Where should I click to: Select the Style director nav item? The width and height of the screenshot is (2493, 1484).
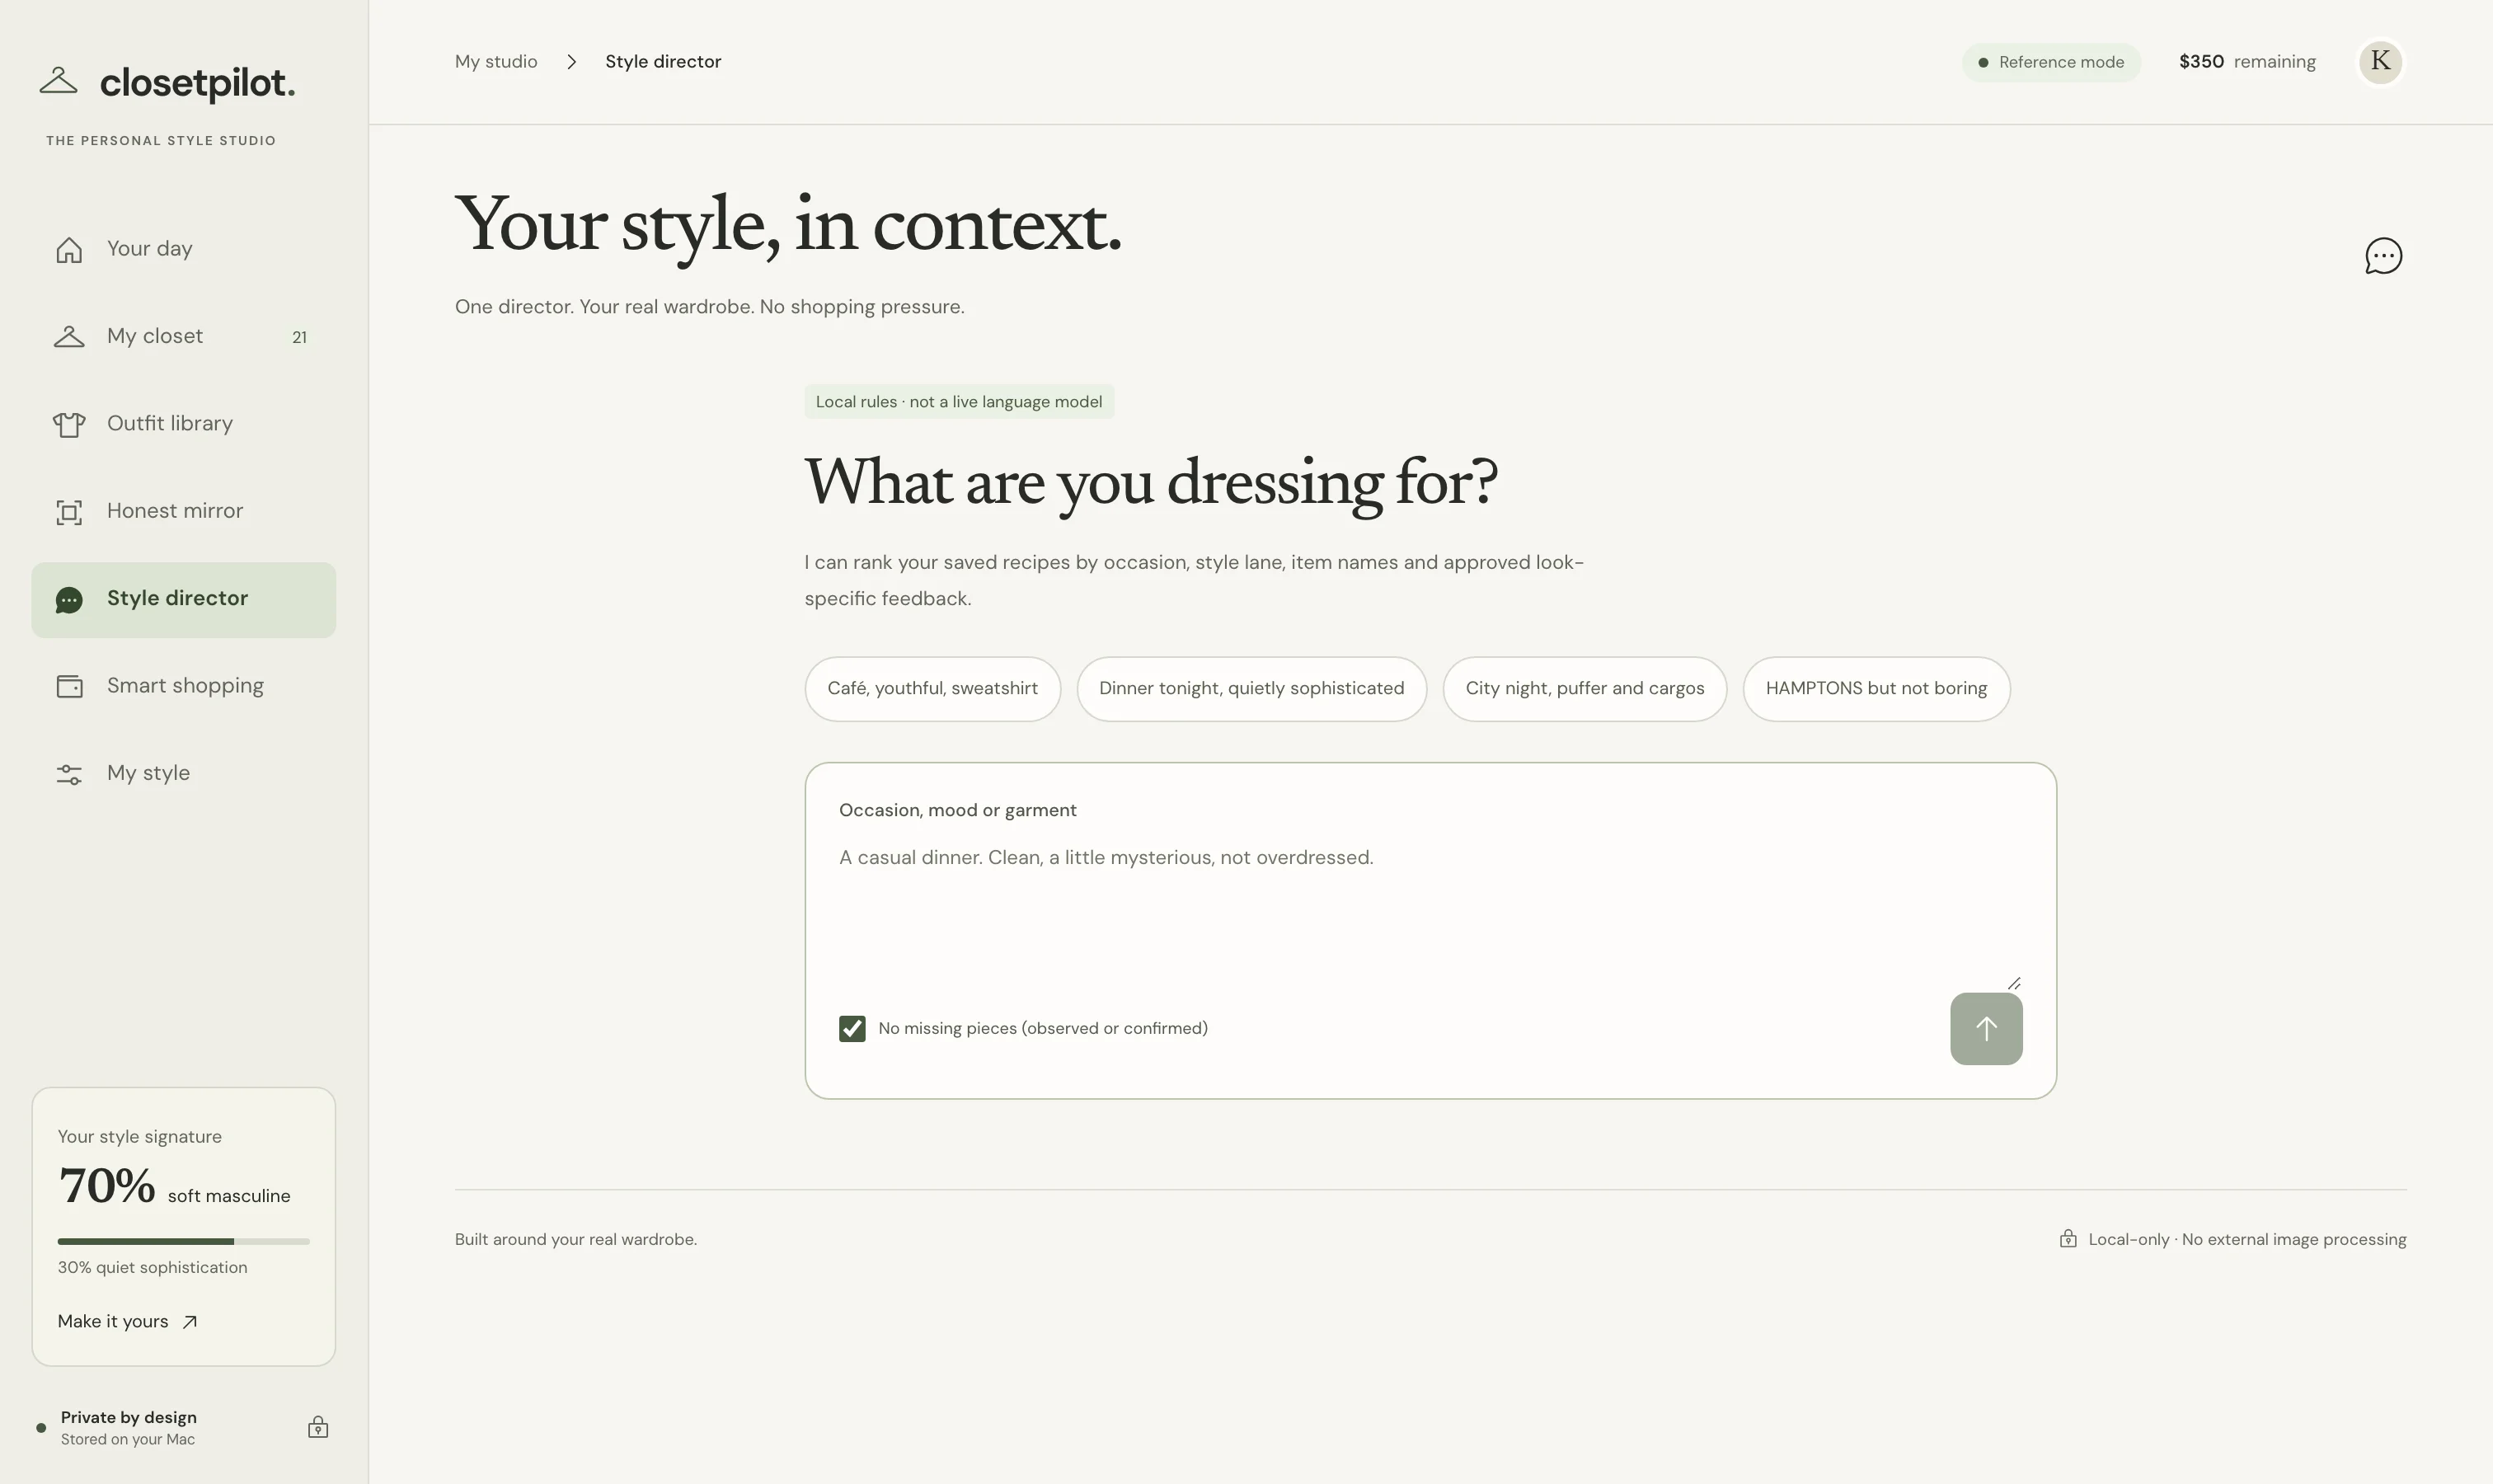[184, 600]
